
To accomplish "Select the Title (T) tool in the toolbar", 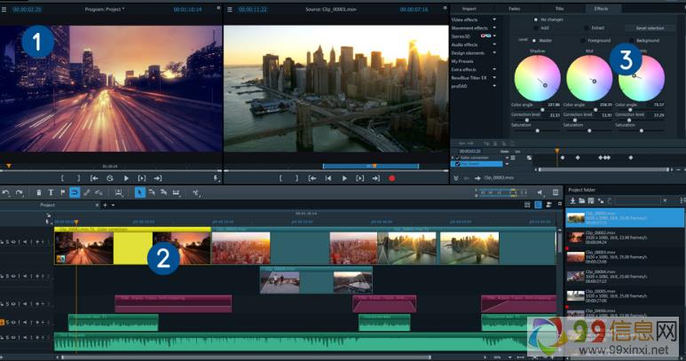I will pos(51,192).
